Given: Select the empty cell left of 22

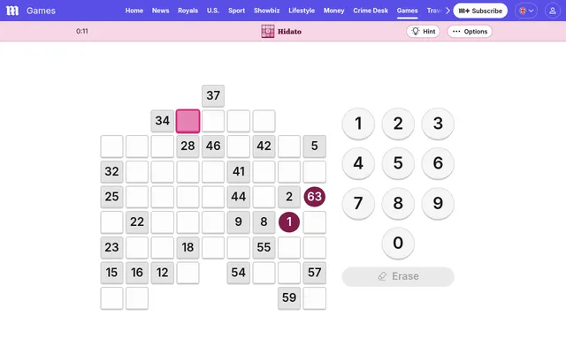Looking at the screenshot, I should [111, 222].
